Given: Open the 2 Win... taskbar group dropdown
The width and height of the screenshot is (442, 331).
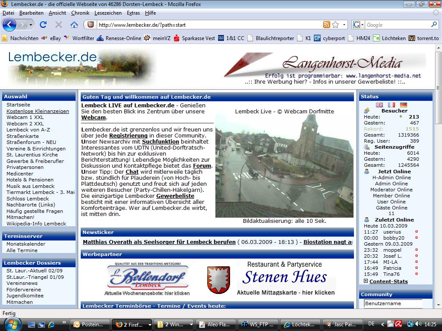Looking at the screenshot, I should point(191,325).
